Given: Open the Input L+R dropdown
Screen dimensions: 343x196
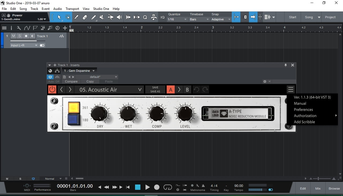Looking at the screenshot, I should tap(24, 45).
